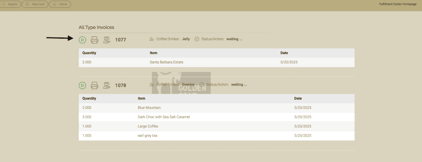The height and width of the screenshot is (162, 422).
Task: Click the hand-delivery package icon for invoice 1077
Action: 107,40
